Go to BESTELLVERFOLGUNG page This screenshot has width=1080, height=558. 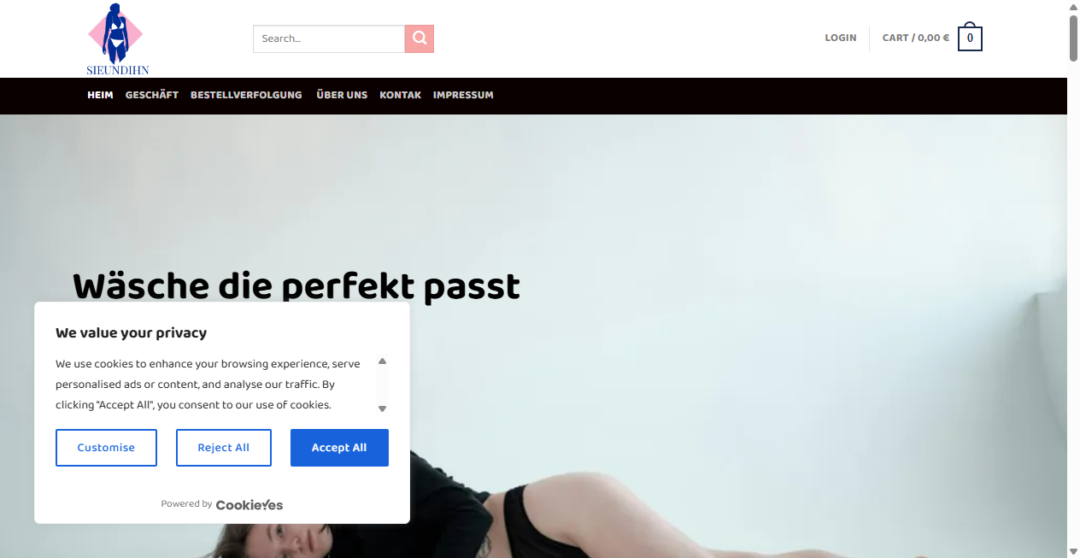[x=246, y=95]
